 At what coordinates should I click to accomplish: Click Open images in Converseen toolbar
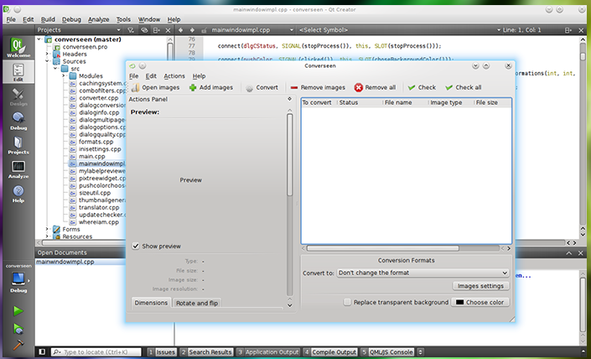pyautogui.click(x=155, y=87)
